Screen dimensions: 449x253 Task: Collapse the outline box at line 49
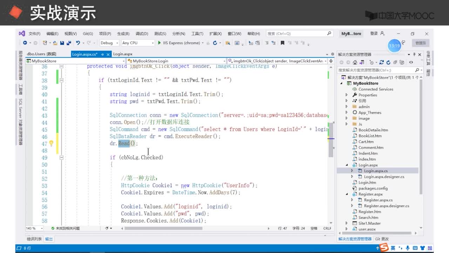coord(62,157)
